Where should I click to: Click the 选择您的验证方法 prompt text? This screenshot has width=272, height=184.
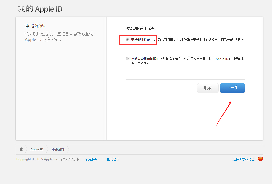click(140, 28)
